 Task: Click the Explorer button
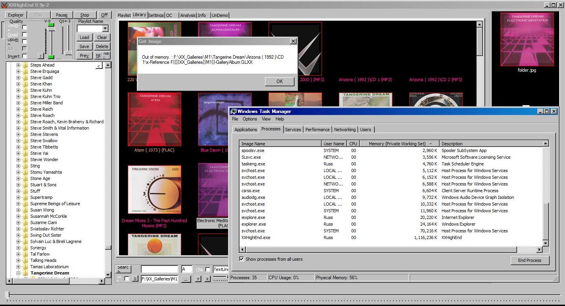[16, 15]
